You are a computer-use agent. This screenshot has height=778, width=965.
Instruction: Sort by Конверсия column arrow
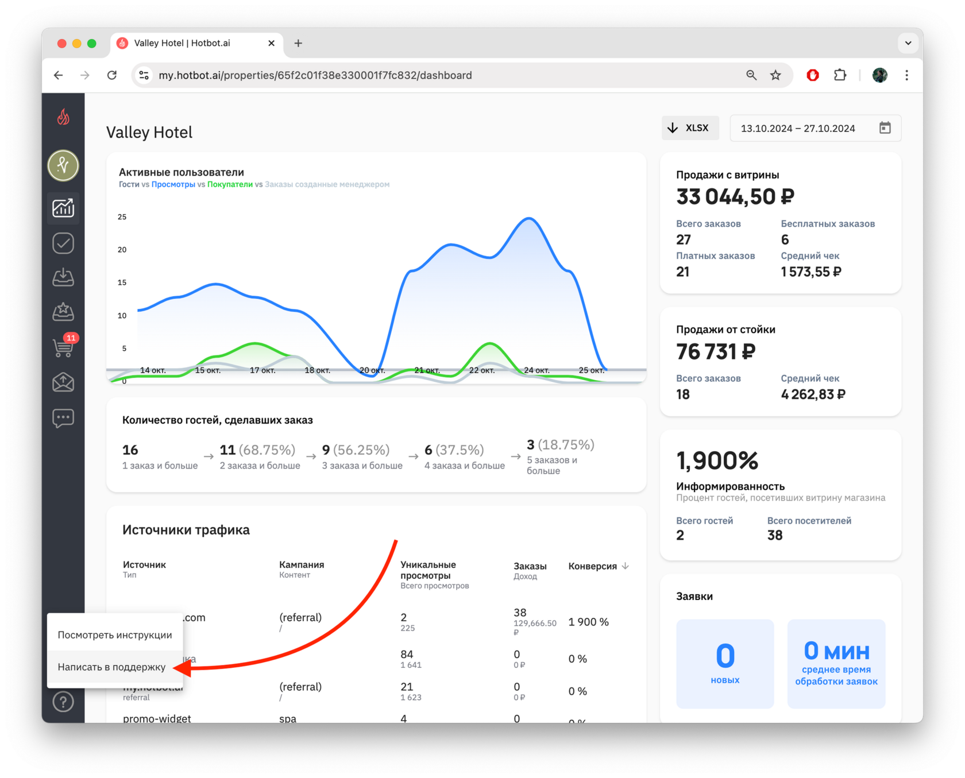point(626,566)
